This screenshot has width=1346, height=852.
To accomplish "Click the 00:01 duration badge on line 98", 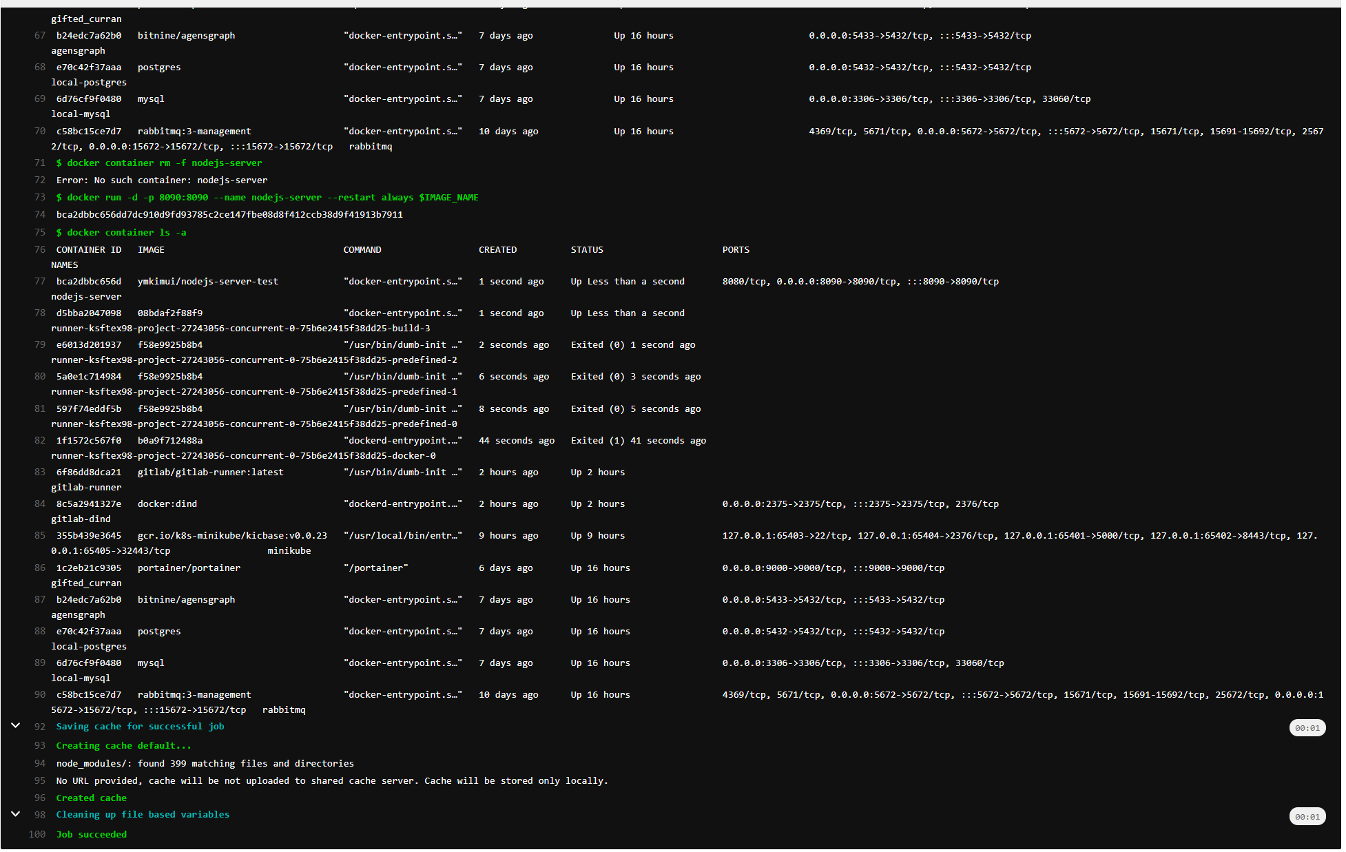I will (x=1307, y=817).
